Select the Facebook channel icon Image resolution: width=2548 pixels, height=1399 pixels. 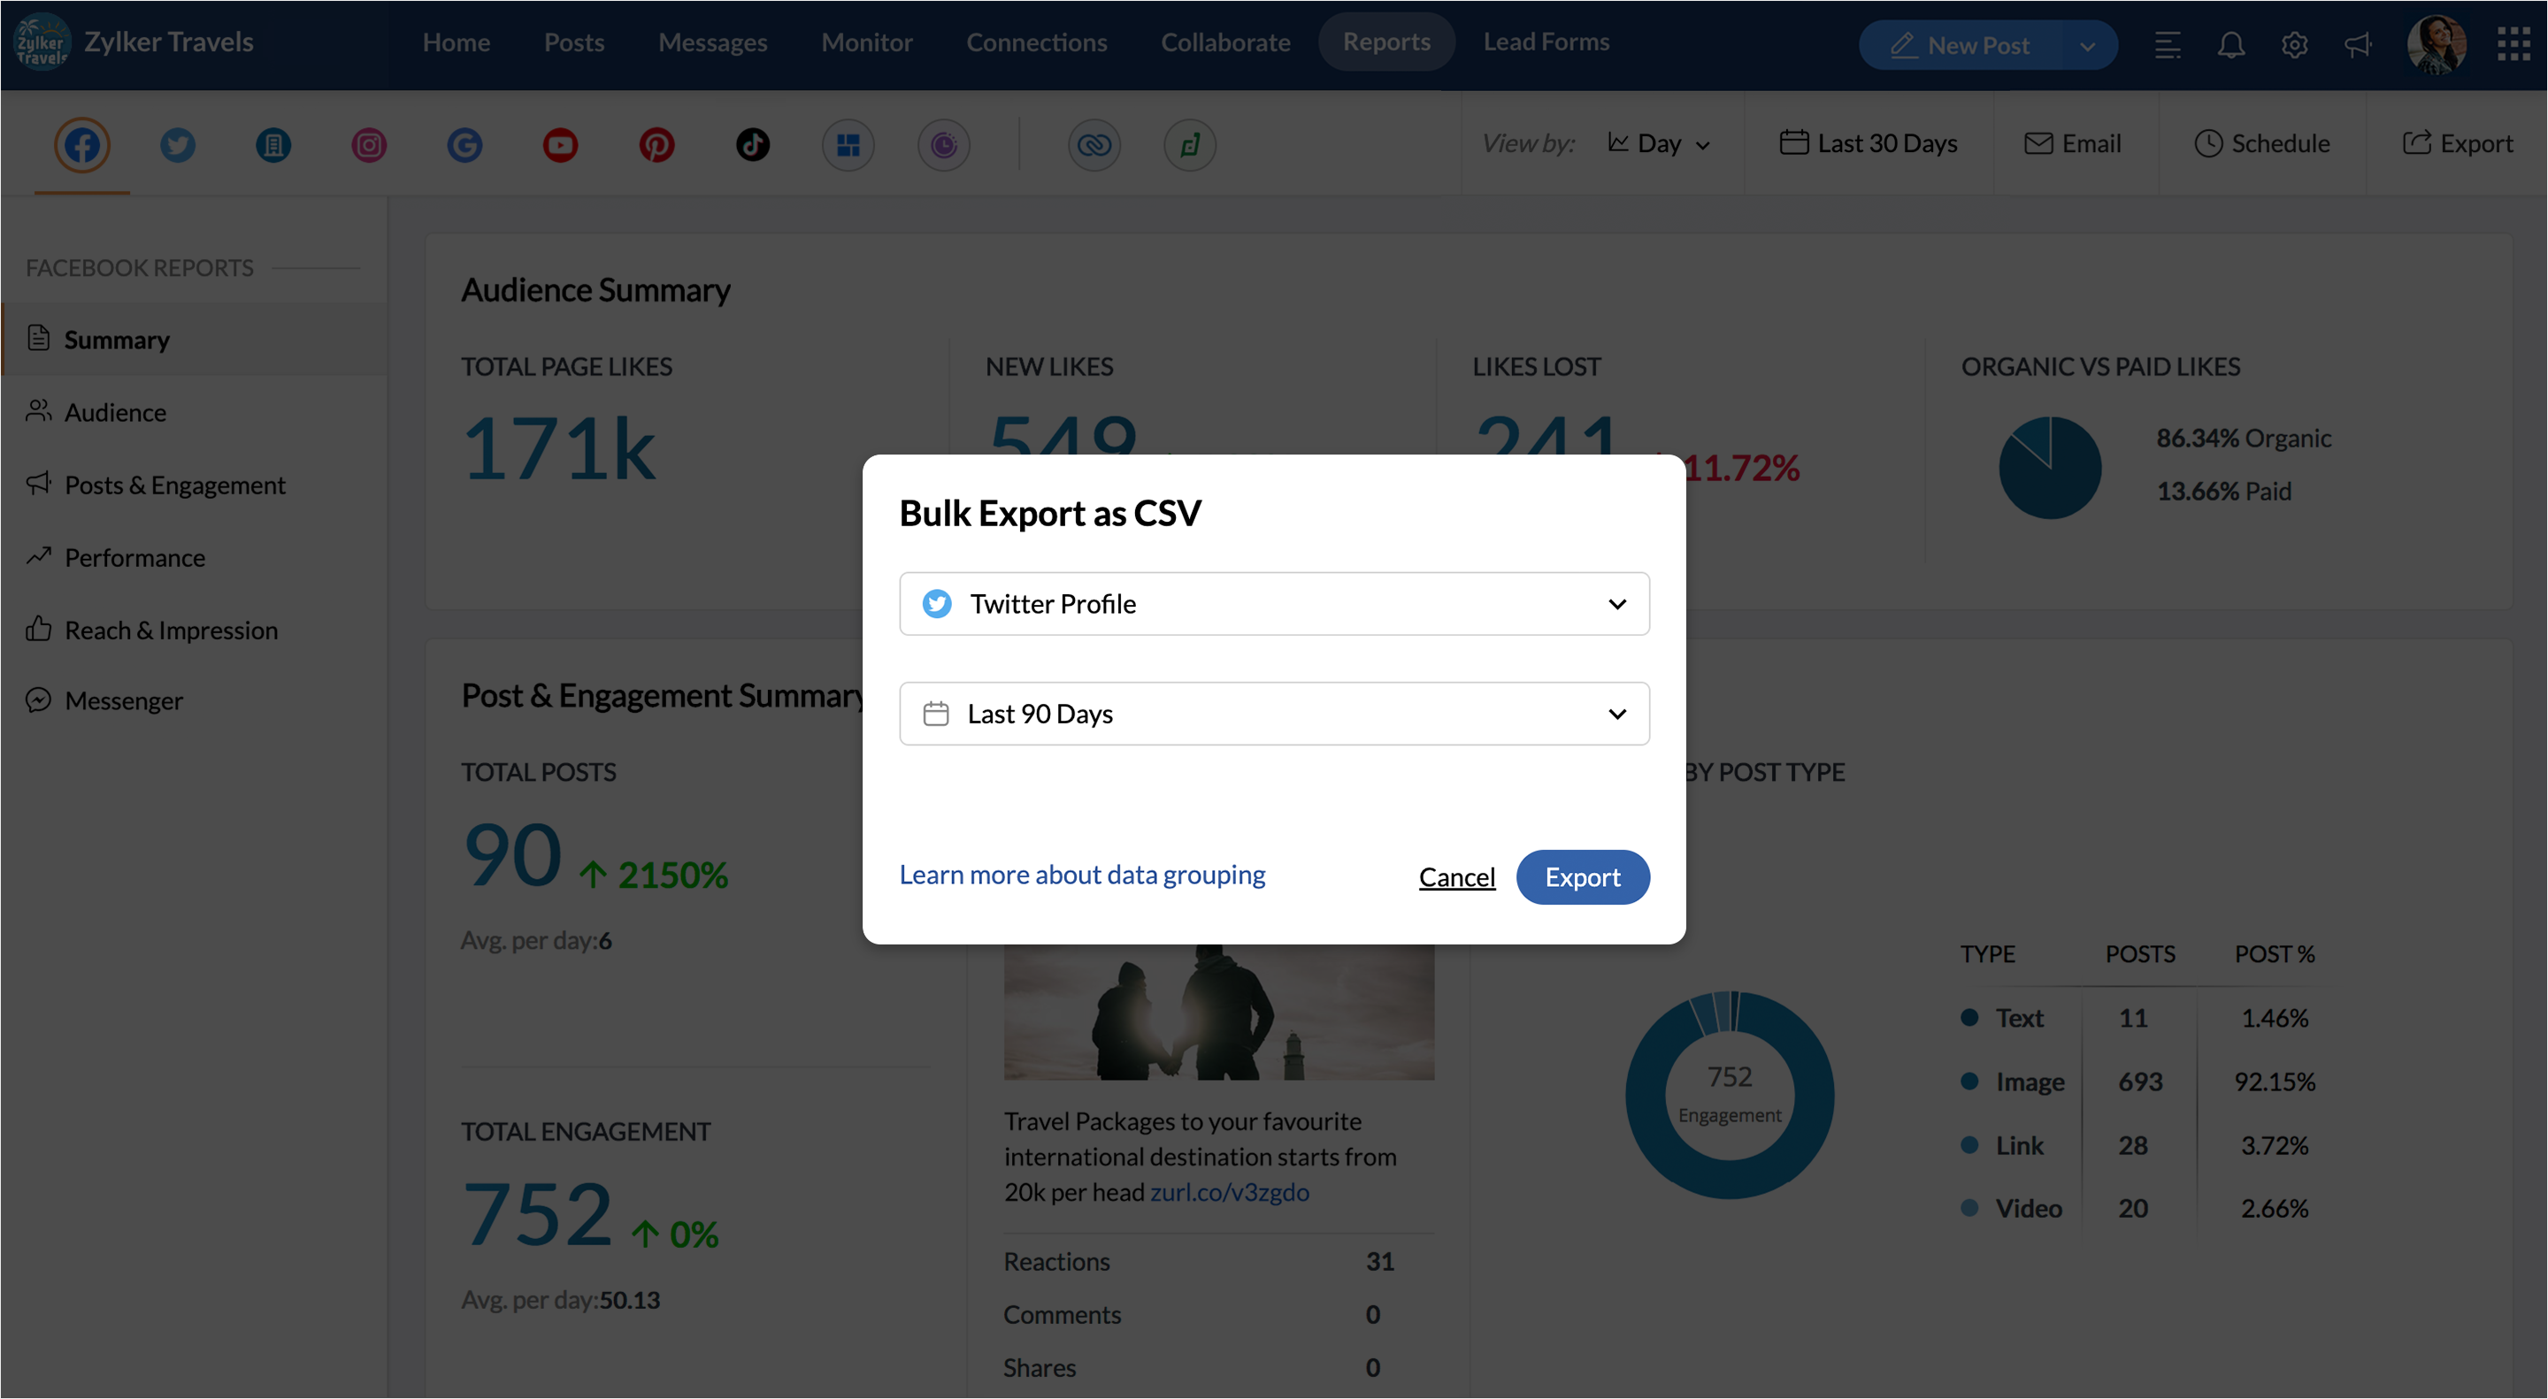pyautogui.click(x=82, y=145)
